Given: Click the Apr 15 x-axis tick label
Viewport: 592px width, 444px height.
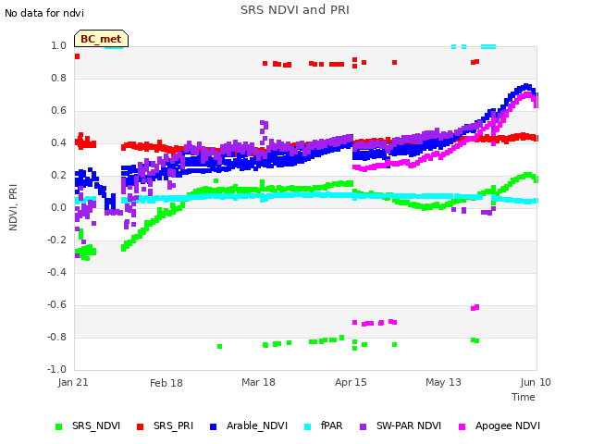Looking at the screenshot, I should [x=351, y=382].
